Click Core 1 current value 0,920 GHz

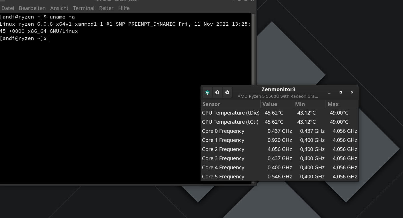(280, 140)
